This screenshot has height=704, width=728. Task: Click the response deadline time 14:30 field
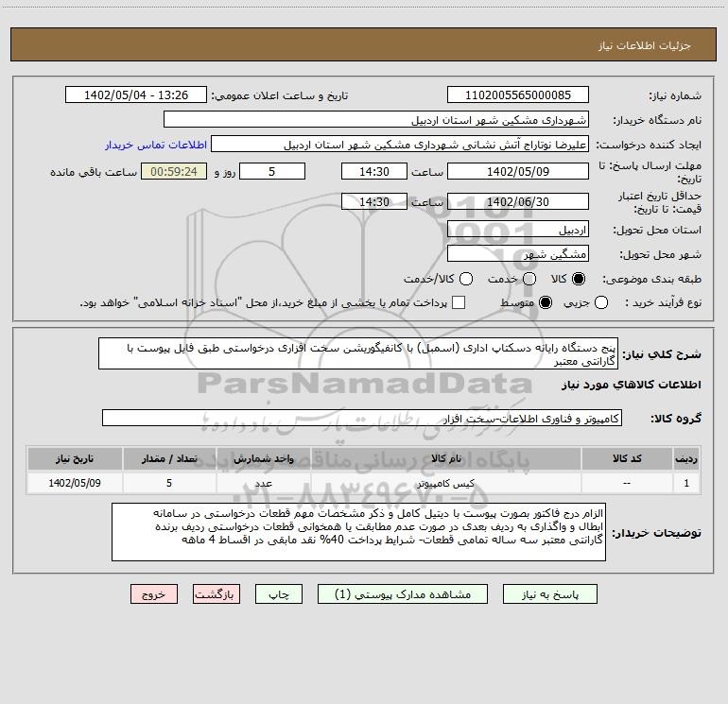(374, 171)
